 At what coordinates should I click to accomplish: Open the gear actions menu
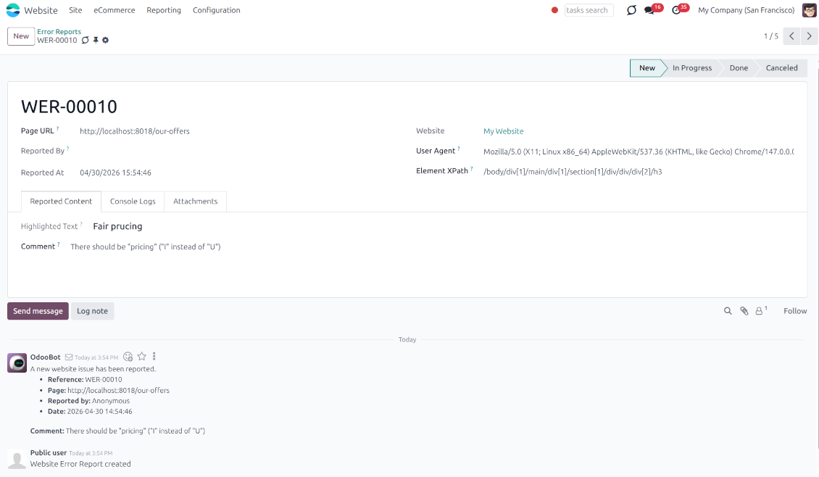click(x=105, y=40)
